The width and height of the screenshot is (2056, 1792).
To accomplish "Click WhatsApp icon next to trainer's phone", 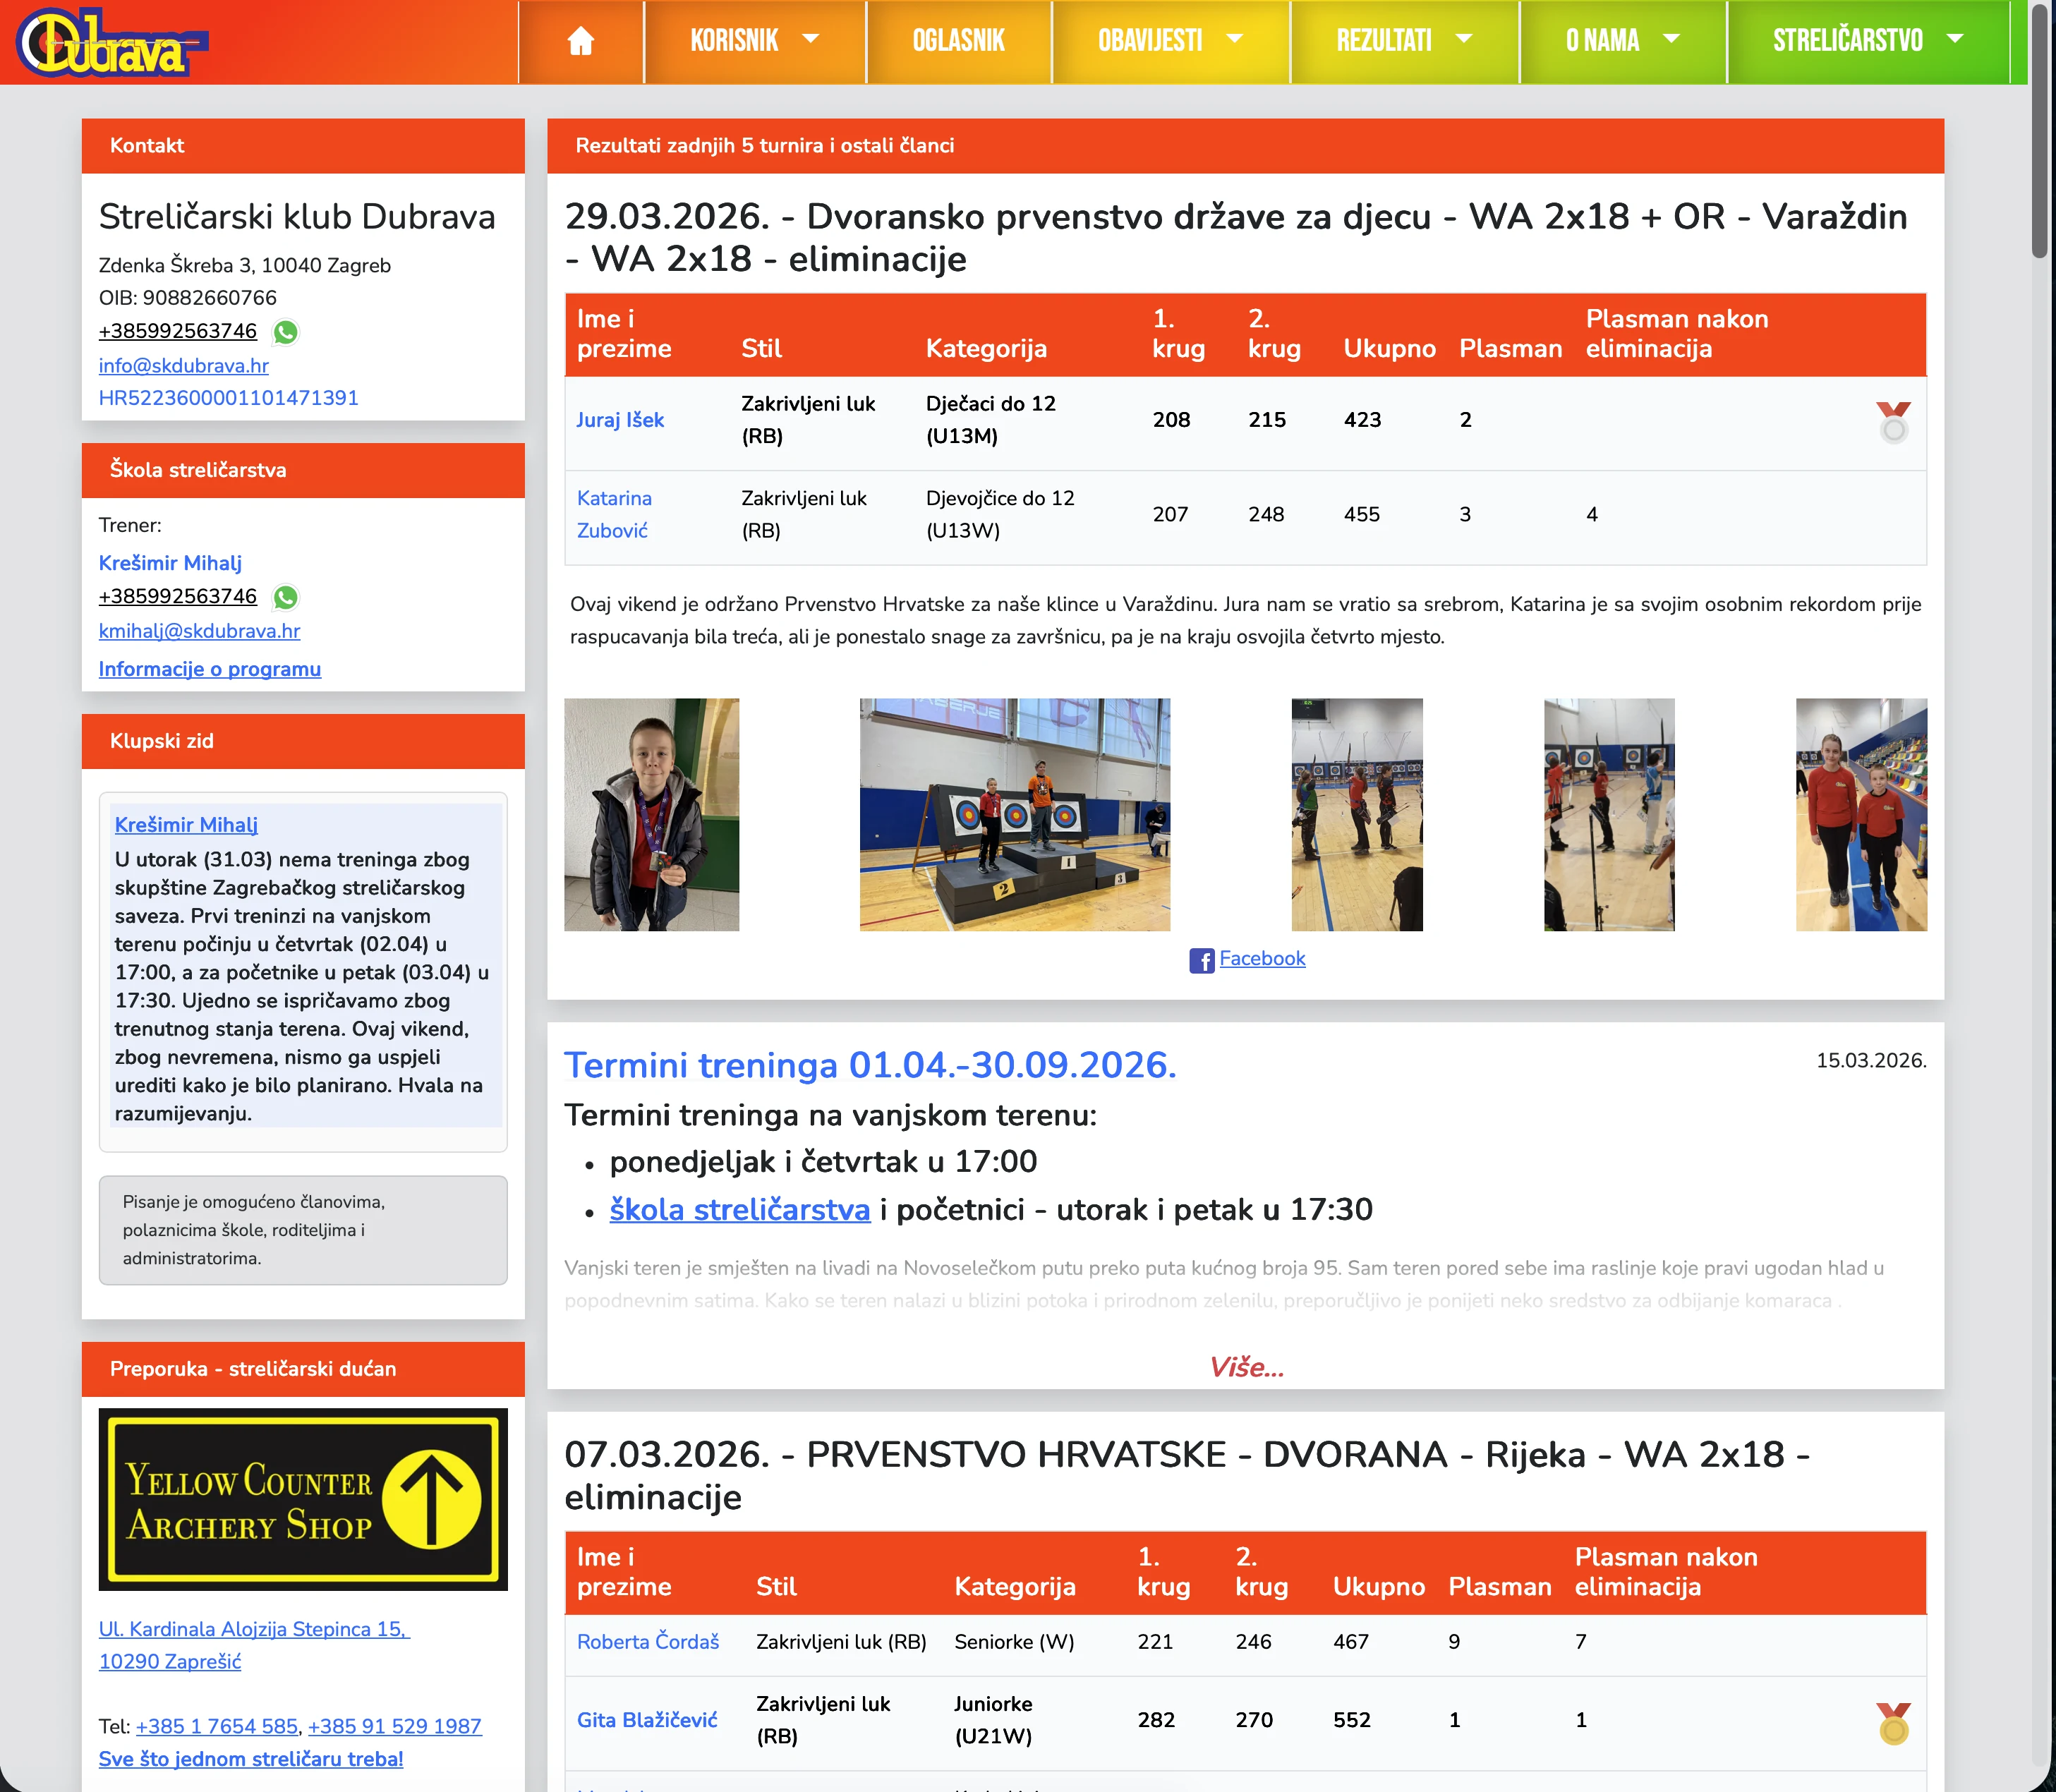I will pos(286,597).
